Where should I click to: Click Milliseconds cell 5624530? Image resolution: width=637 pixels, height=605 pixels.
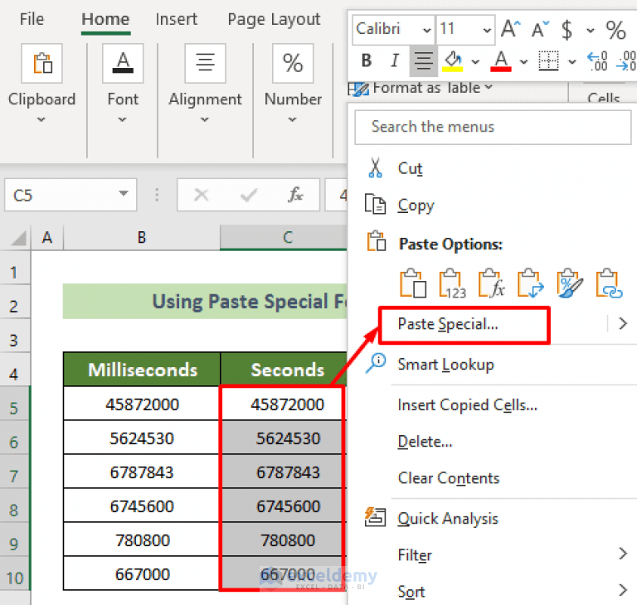(x=142, y=438)
